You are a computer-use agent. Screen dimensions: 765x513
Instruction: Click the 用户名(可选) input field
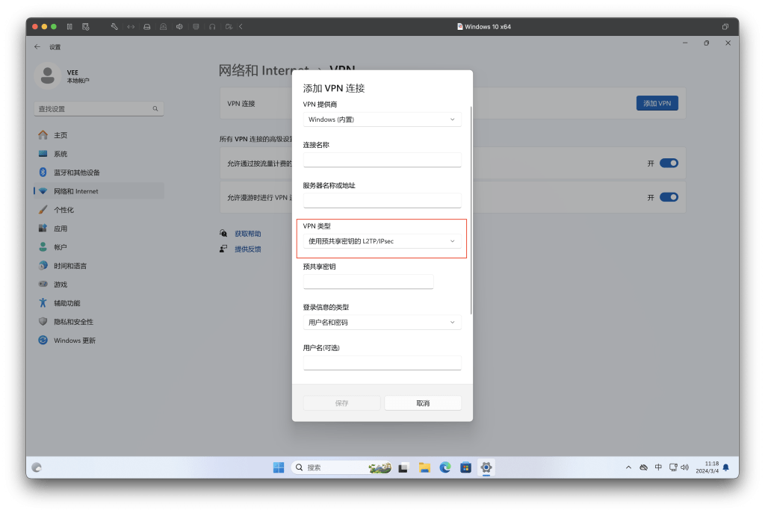382,362
